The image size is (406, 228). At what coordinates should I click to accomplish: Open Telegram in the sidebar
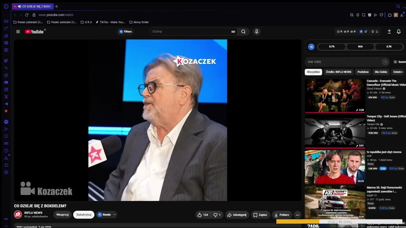6,104
